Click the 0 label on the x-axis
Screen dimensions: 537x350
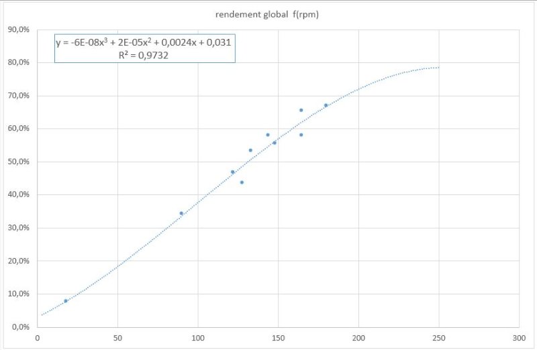pos(38,339)
